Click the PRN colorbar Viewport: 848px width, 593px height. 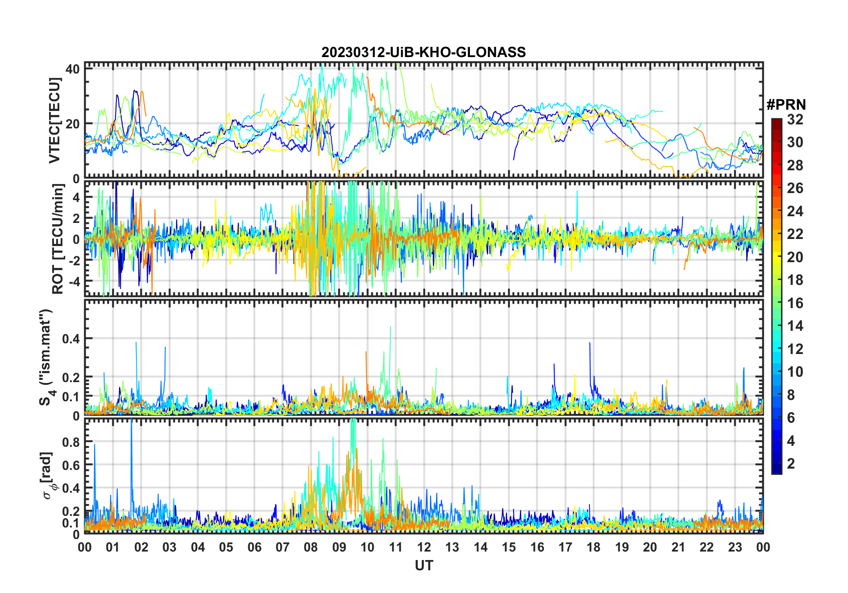[777, 296]
